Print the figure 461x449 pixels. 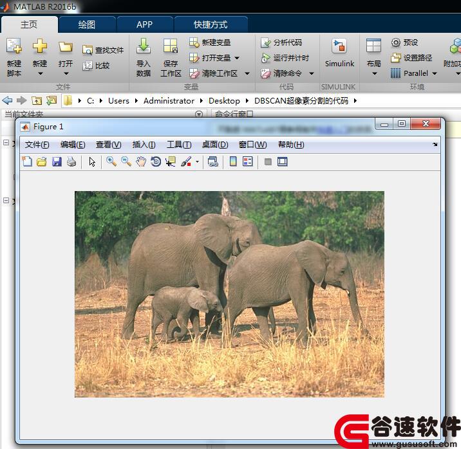[71, 161]
